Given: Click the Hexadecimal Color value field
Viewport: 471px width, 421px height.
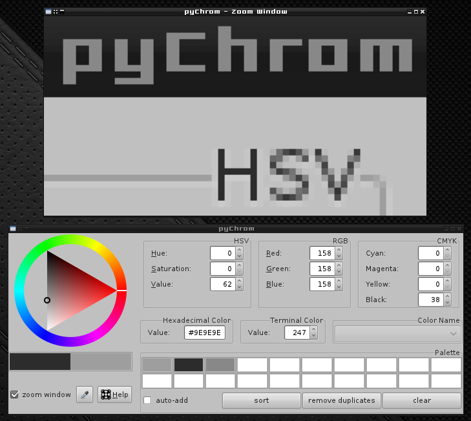Looking at the screenshot, I should coord(204,333).
